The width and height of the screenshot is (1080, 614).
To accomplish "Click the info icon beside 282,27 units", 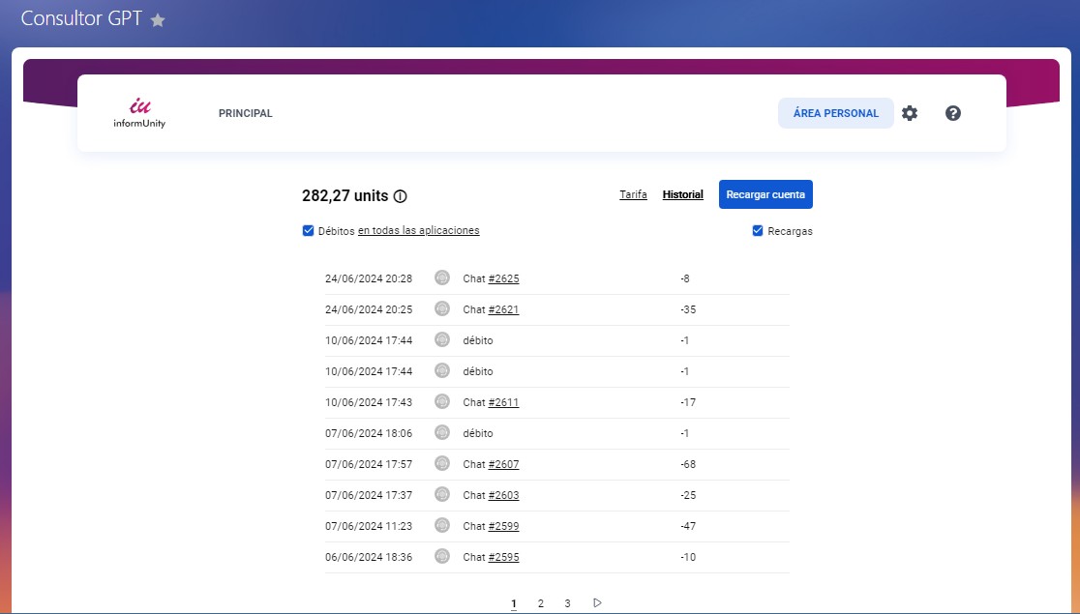I will (x=401, y=196).
